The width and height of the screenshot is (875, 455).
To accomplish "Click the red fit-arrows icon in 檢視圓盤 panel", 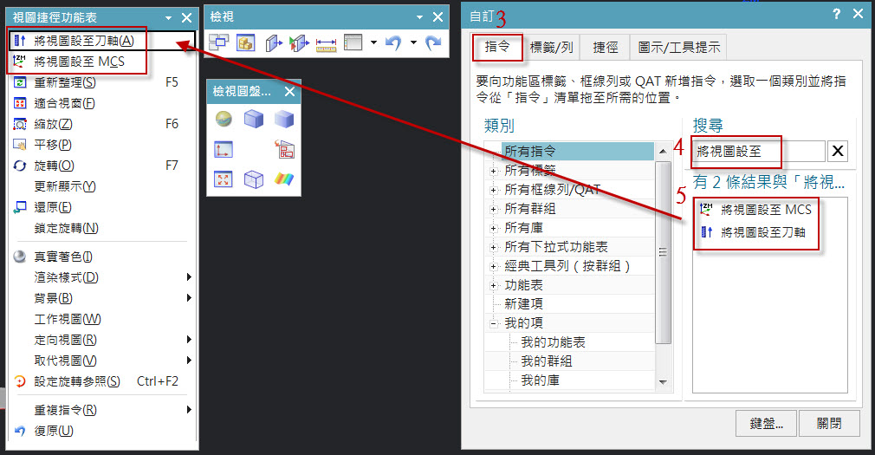I will click(x=224, y=179).
